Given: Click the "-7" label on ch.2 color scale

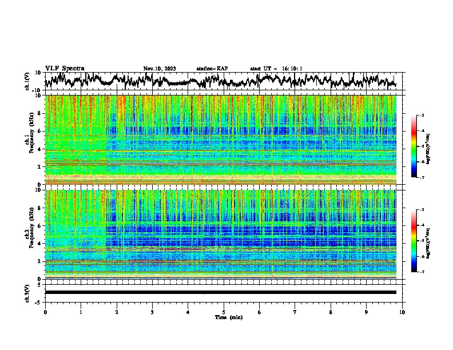Looking at the screenshot, I should pyautogui.click(x=422, y=272).
